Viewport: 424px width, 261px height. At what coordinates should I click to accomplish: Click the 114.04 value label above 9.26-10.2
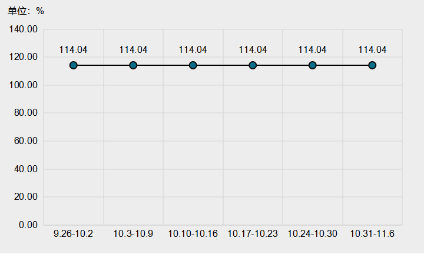pos(74,50)
